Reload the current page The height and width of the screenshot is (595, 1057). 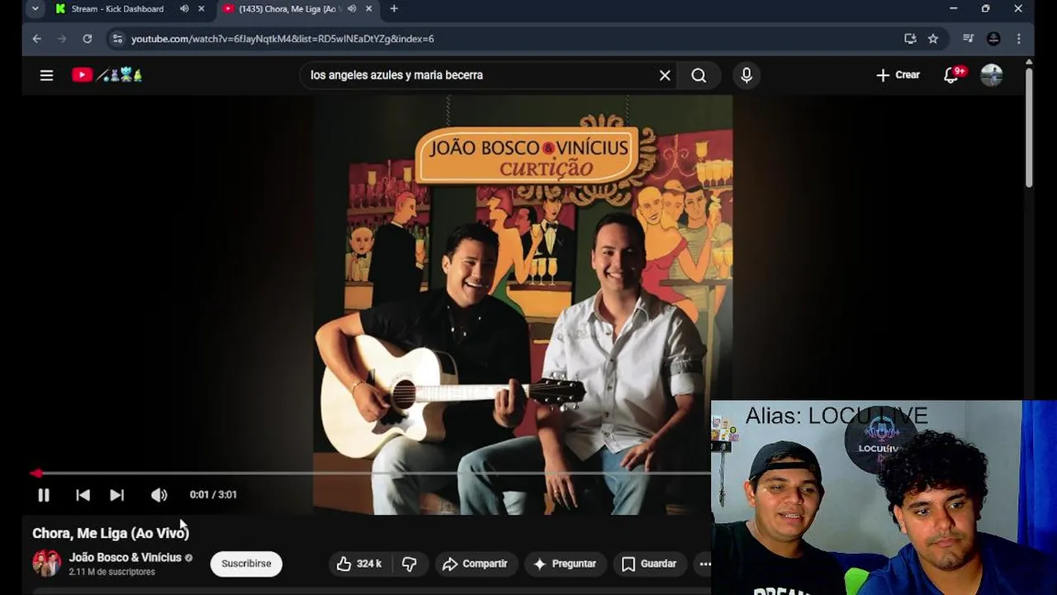click(88, 39)
